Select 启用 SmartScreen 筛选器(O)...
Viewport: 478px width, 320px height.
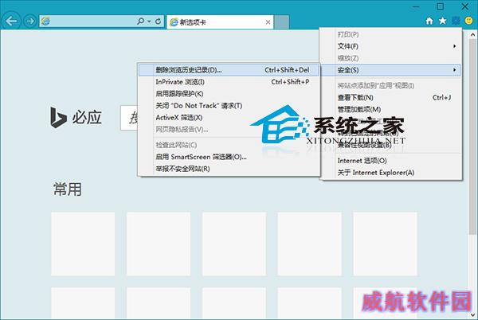229,157
